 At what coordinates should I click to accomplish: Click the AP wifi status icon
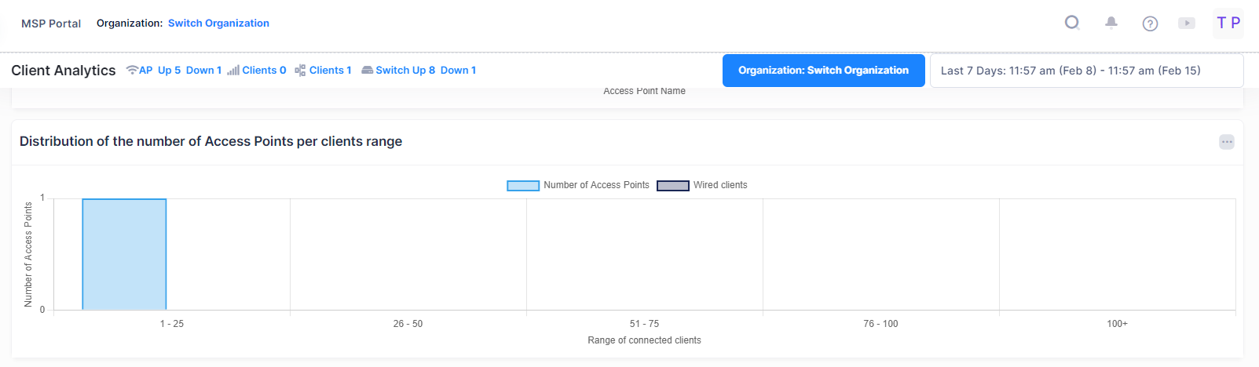(x=132, y=71)
